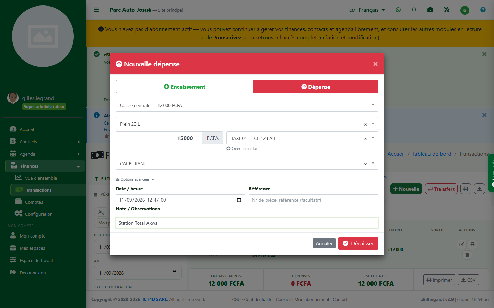Clear the Plein 20 L selection
Image resolution: width=494 pixels, height=308 pixels.
[365, 124]
